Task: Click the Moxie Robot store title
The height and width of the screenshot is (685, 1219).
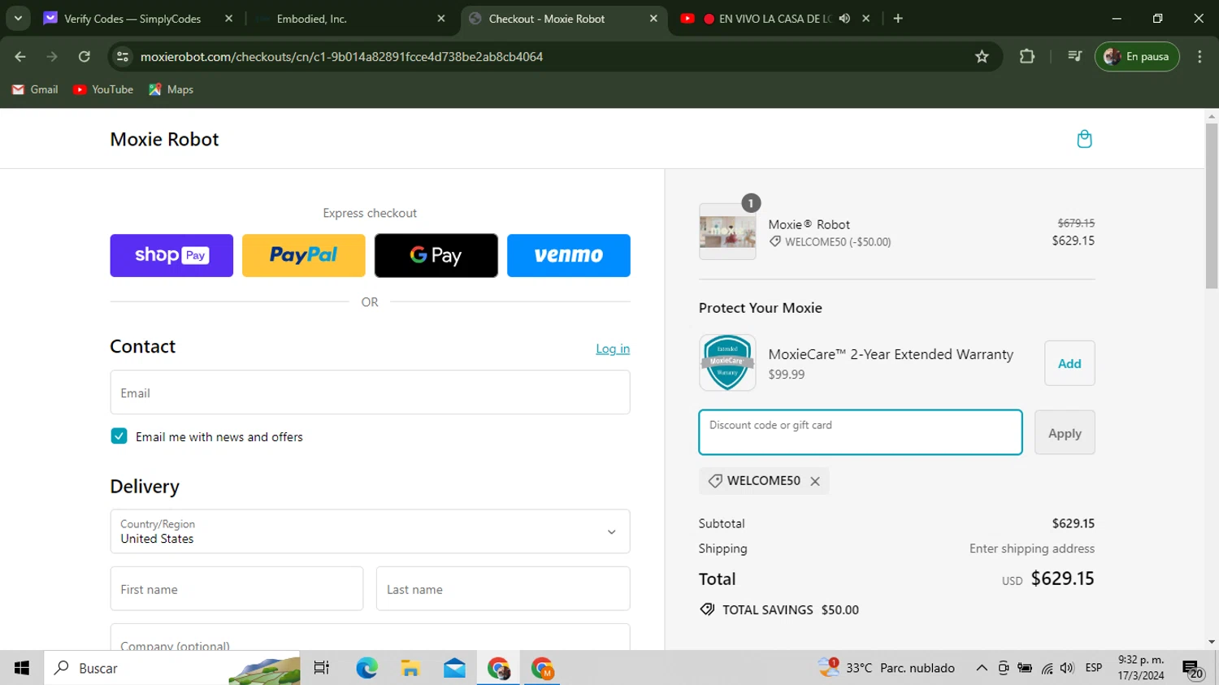Action: click(164, 139)
